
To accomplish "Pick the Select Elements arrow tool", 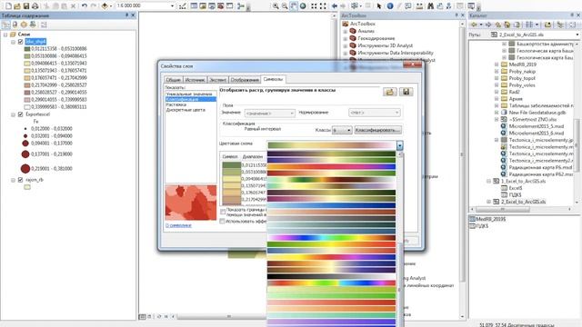I will (379, 6).
